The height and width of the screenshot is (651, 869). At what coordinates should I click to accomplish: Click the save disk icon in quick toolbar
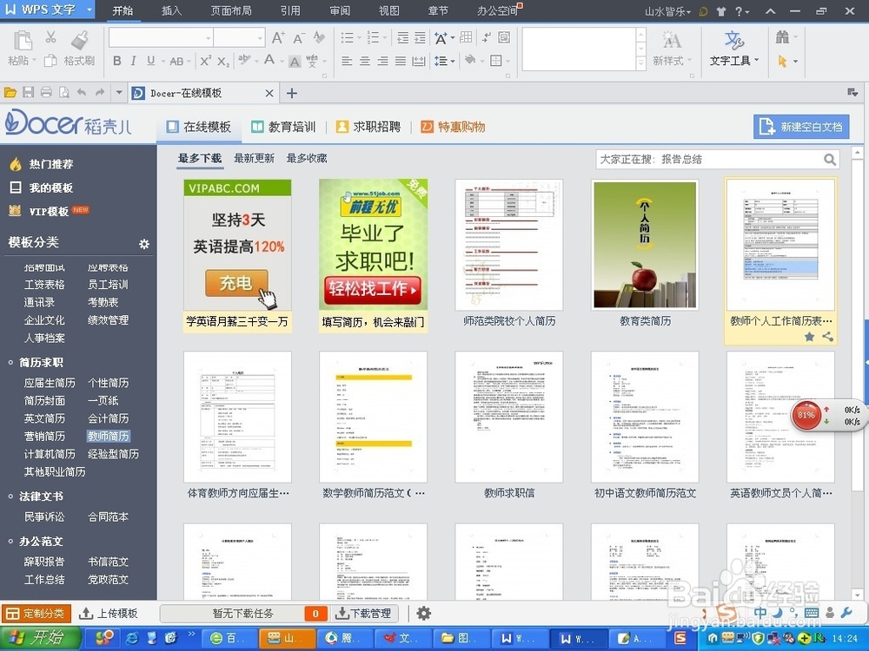tap(29, 93)
